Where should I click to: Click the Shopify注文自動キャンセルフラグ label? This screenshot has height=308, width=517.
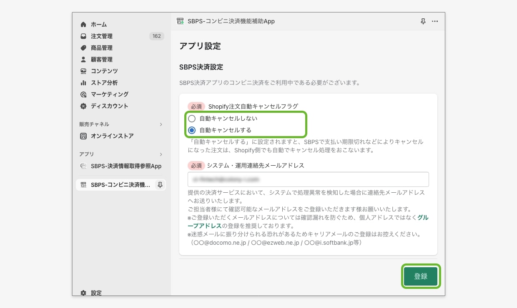point(253,107)
